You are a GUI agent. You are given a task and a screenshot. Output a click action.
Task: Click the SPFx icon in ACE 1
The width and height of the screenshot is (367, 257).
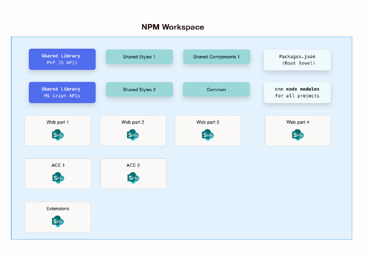tap(58, 177)
